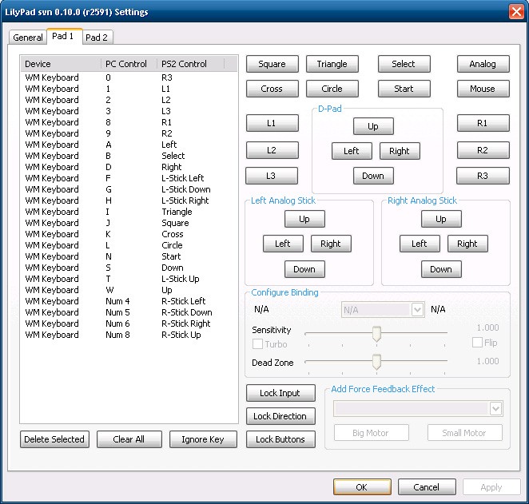Enable the Turbo checkbox
Viewport: 529px width, 504px height.
click(258, 344)
